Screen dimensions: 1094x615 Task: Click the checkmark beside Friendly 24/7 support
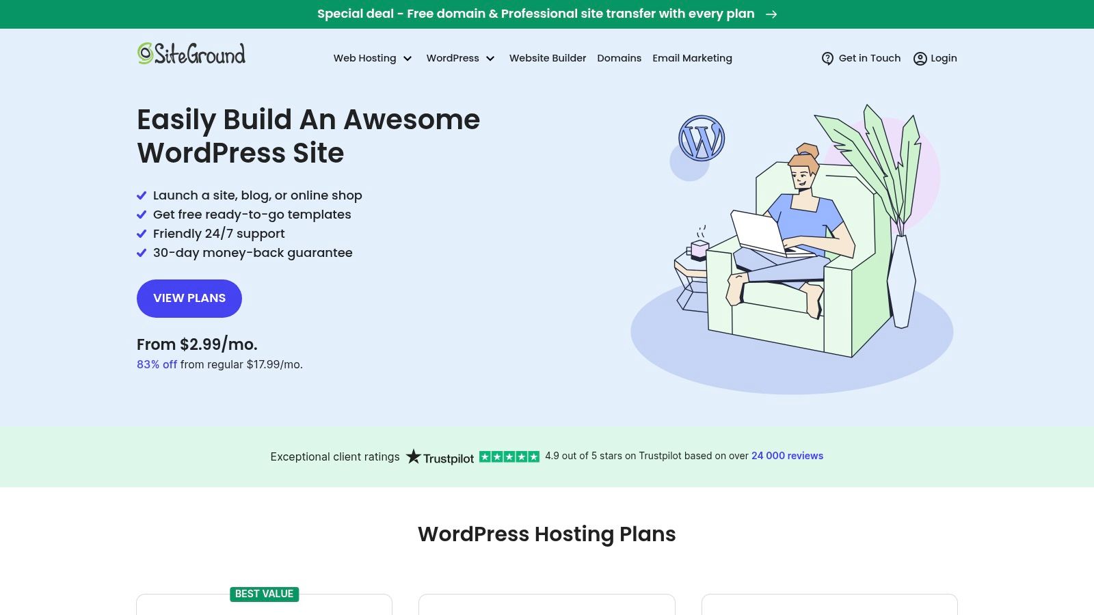tap(142, 234)
